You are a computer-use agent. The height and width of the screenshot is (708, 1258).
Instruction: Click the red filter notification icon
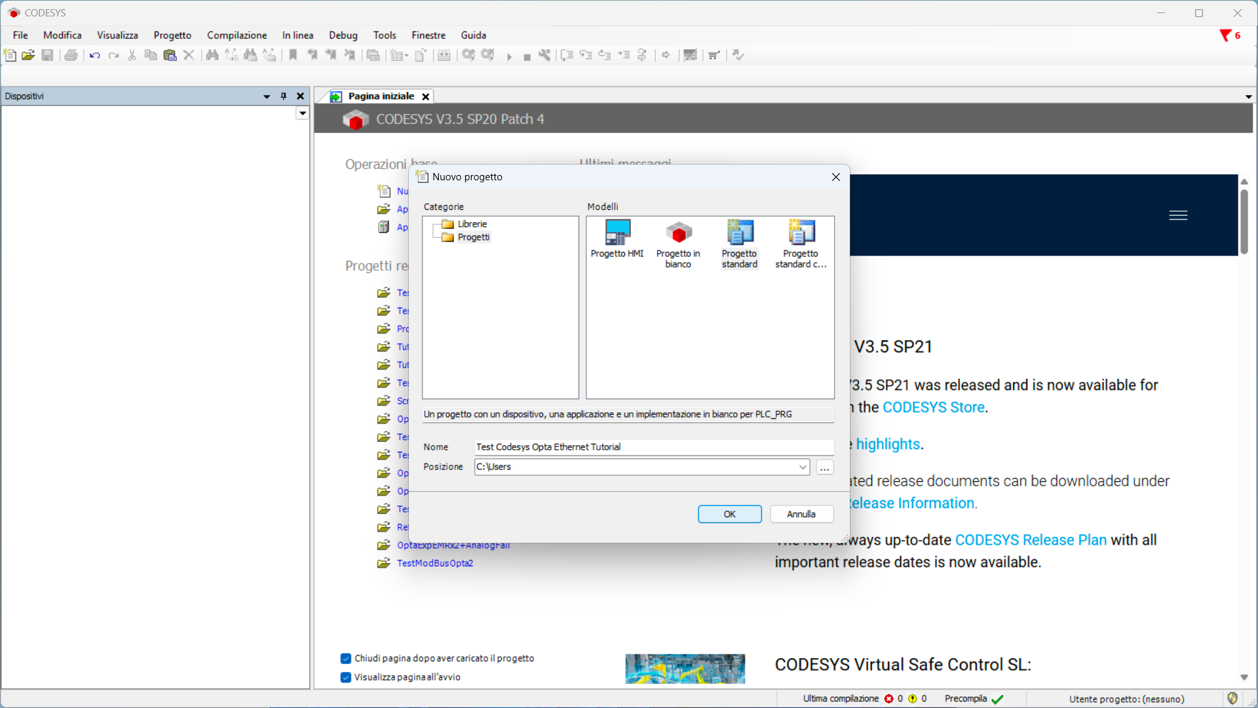pos(1225,35)
